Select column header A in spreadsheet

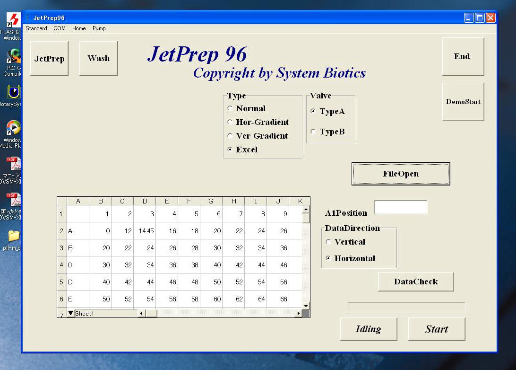point(78,201)
